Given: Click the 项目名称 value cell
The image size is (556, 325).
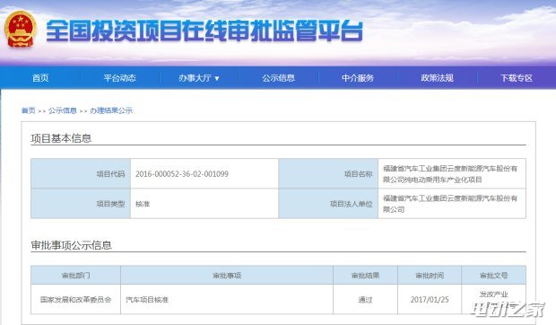Looking at the screenshot, I should tap(452, 173).
